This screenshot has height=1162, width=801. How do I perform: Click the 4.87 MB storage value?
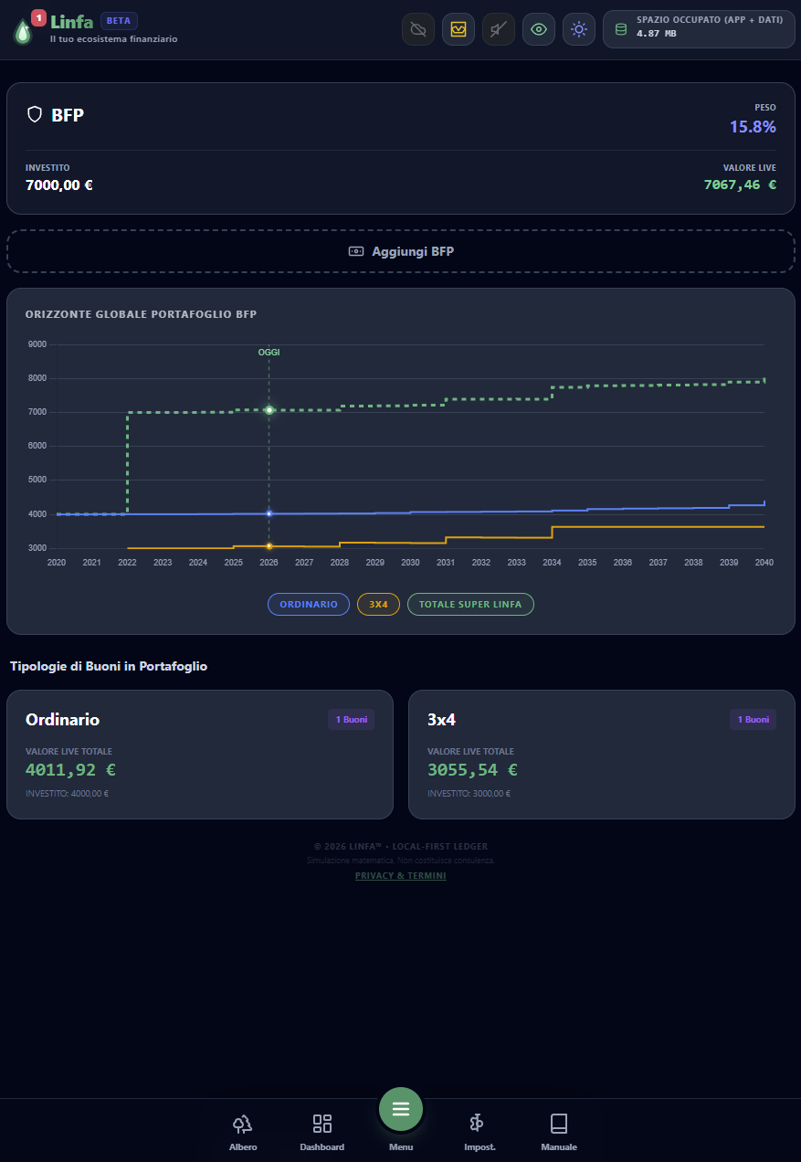pyautogui.click(x=657, y=34)
